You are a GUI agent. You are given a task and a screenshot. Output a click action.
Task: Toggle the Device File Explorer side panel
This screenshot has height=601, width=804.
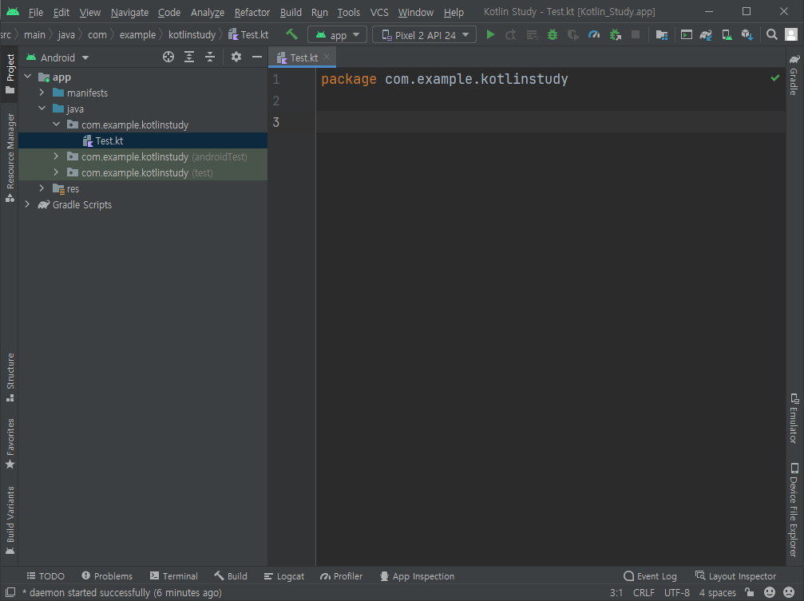point(794,510)
